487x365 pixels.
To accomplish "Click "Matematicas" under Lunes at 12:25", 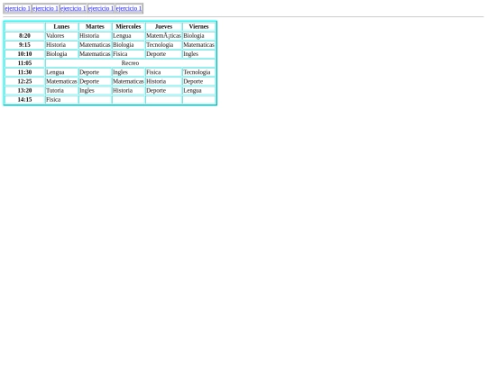I will [x=61, y=81].
